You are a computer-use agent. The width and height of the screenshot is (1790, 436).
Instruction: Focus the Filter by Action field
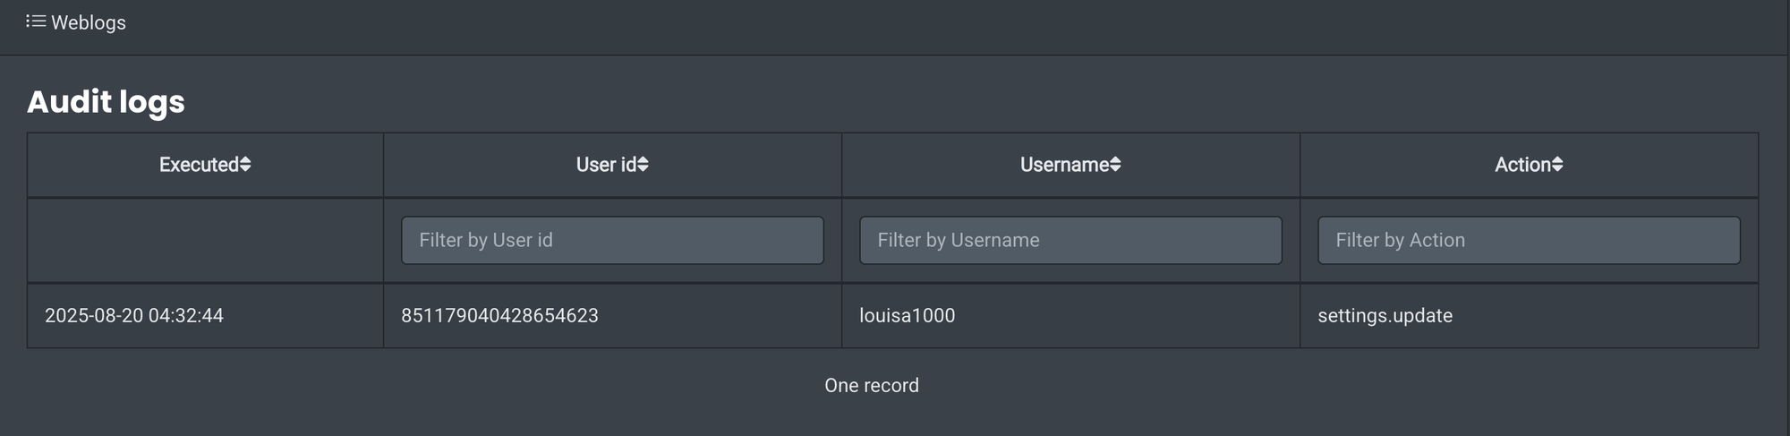tap(1529, 240)
